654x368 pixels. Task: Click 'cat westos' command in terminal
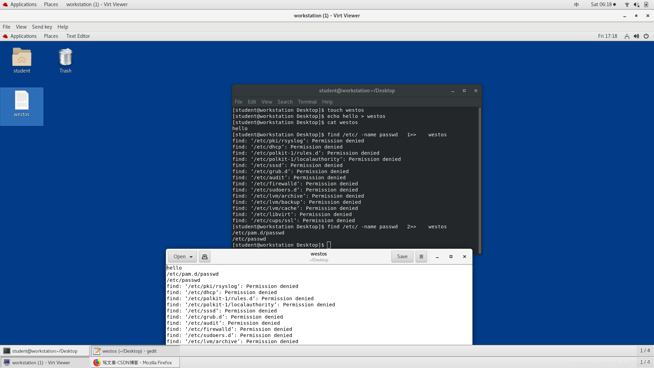[342, 122]
